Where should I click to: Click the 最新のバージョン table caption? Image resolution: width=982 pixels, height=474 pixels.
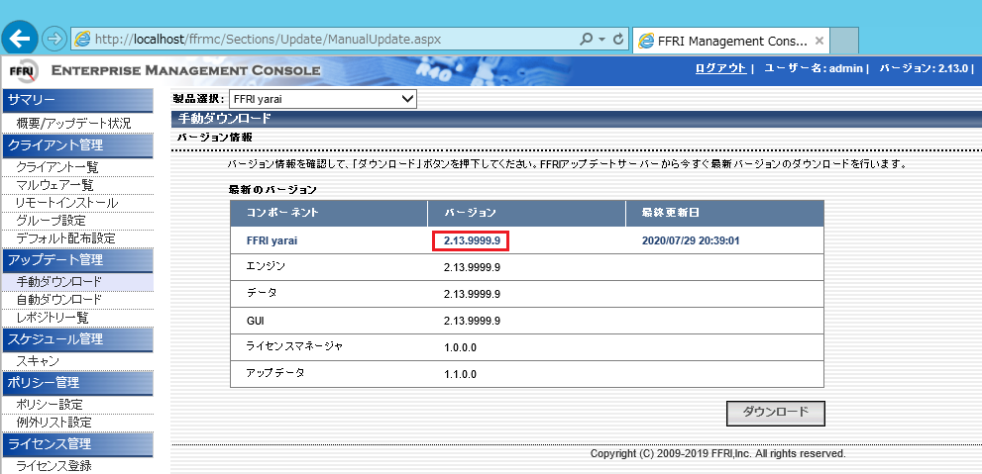273,189
